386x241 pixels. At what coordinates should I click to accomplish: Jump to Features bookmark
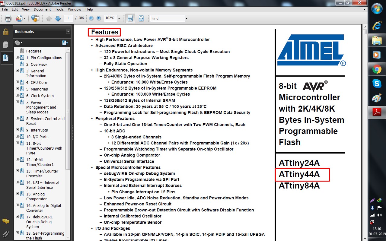[34, 51]
